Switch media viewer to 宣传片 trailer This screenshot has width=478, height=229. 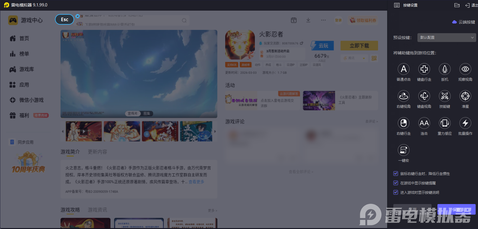pyautogui.click(x=133, y=114)
